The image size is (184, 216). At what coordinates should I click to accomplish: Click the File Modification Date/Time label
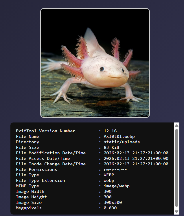51,153
